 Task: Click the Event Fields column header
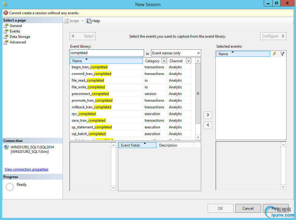(137, 145)
